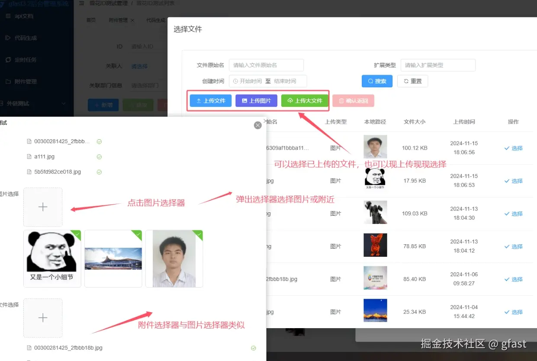Click the 新增 button behind the dialog
537x361 pixels.
click(103, 105)
